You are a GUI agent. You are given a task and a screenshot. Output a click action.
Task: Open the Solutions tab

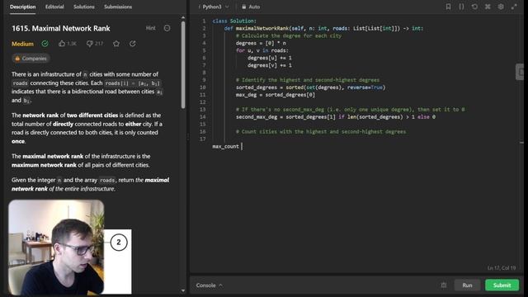[84, 7]
